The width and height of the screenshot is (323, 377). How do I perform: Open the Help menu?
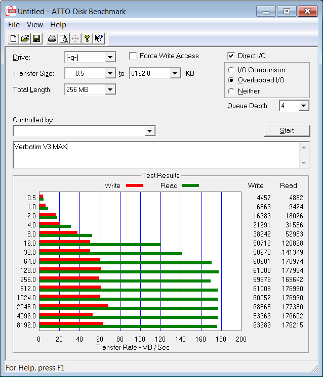coord(58,25)
